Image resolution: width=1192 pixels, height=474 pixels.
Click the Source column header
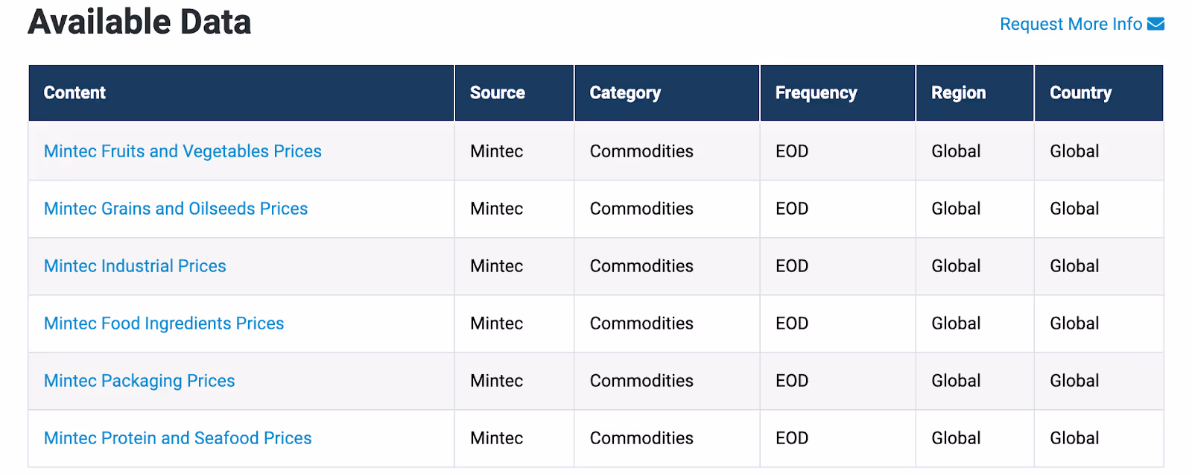pos(515,93)
